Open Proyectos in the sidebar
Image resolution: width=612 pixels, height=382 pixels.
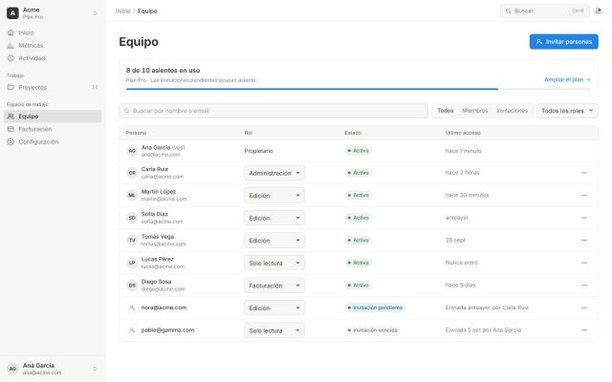tap(53, 87)
